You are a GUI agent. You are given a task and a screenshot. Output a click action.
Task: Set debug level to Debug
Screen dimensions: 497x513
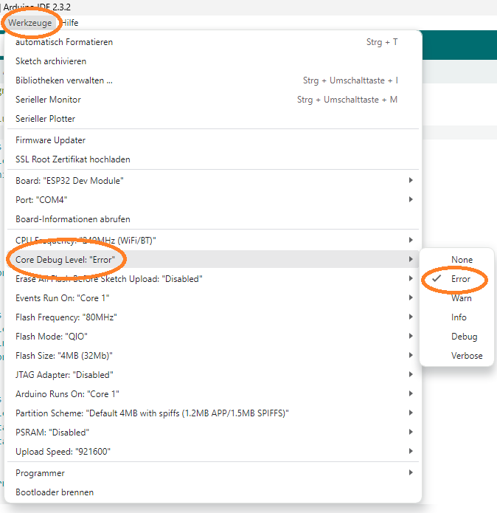click(456, 337)
